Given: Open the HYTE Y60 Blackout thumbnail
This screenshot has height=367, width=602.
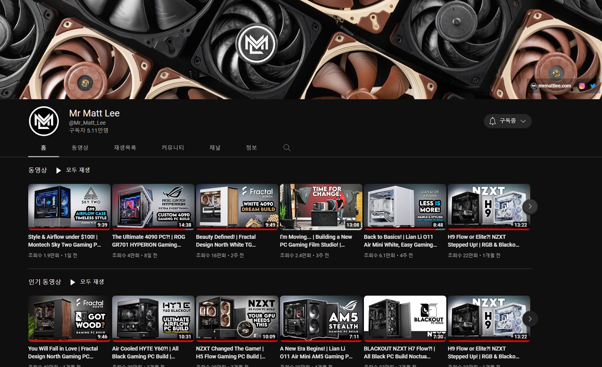Looking at the screenshot, I should coord(153,318).
